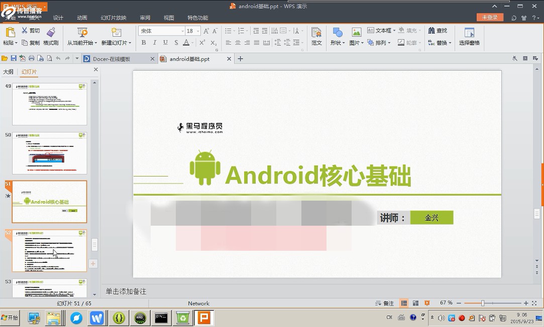This screenshot has height=327, width=544.
Task: Apply superscript with the X² icon
Action: [202, 42]
